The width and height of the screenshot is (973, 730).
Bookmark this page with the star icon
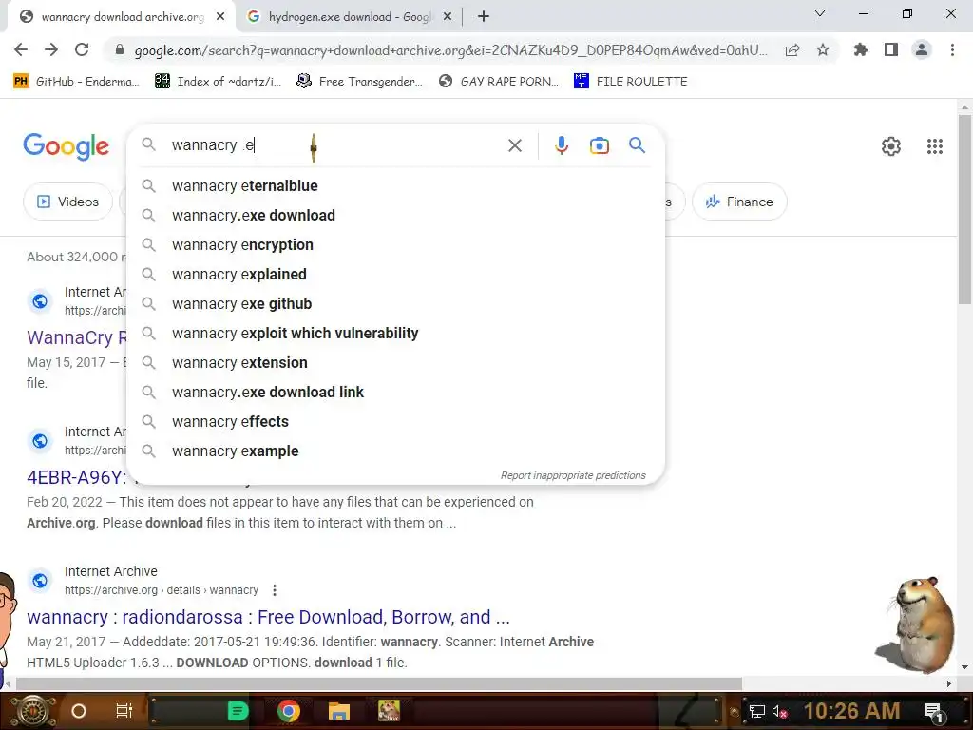pyautogui.click(x=823, y=49)
